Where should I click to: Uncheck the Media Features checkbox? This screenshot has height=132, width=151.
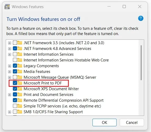[x=15, y=71]
